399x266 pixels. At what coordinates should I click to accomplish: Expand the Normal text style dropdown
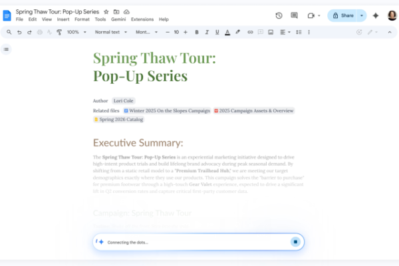[110, 32]
